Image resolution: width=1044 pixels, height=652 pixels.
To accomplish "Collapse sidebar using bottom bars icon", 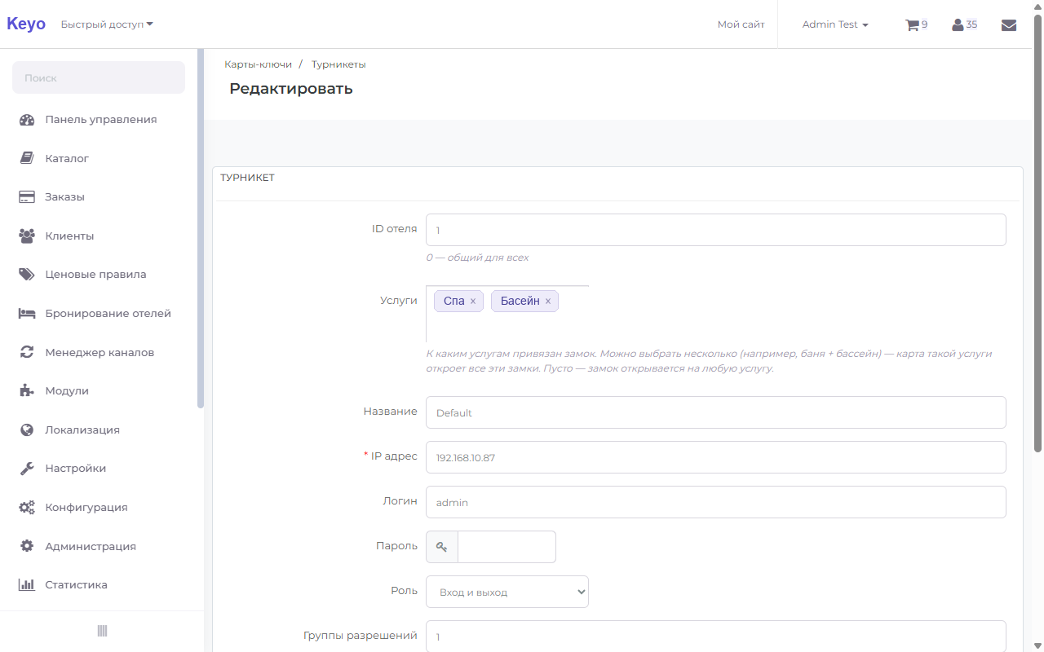I will click(102, 631).
